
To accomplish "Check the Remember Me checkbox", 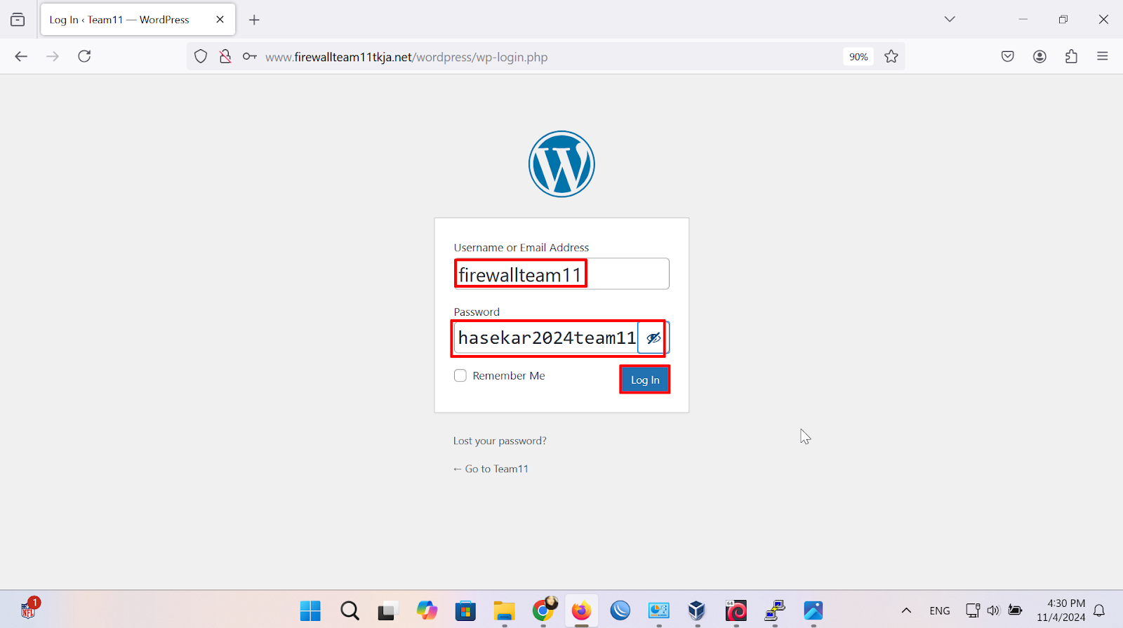I will (460, 375).
